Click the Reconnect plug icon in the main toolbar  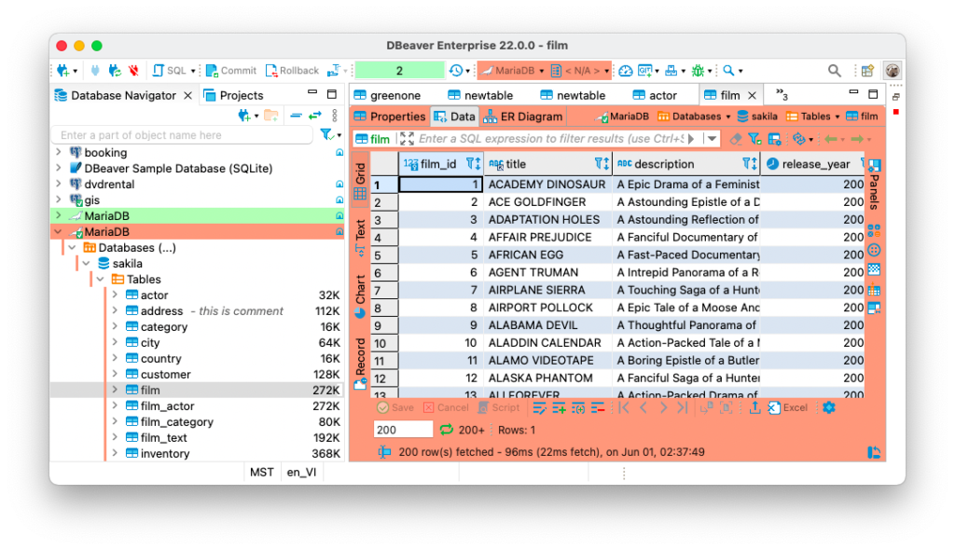pos(115,71)
